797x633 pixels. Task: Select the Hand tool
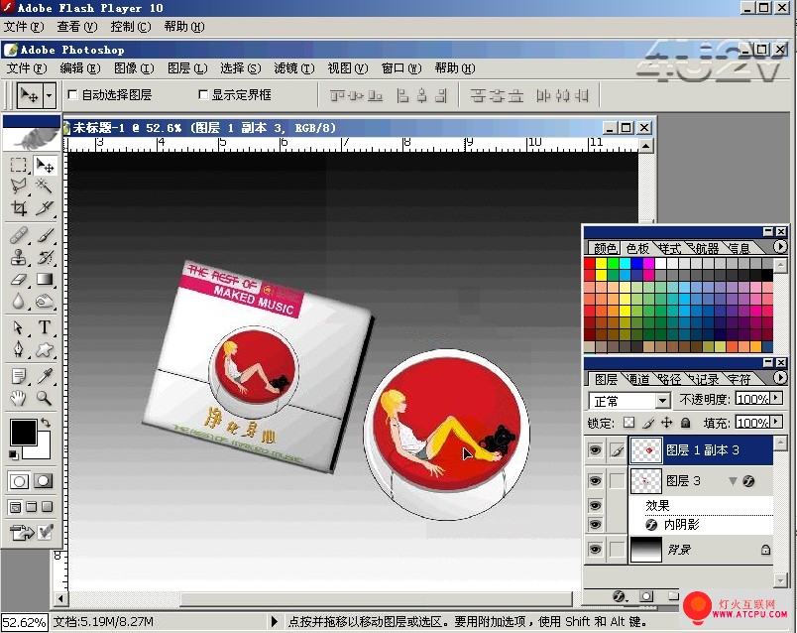point(19,398)
